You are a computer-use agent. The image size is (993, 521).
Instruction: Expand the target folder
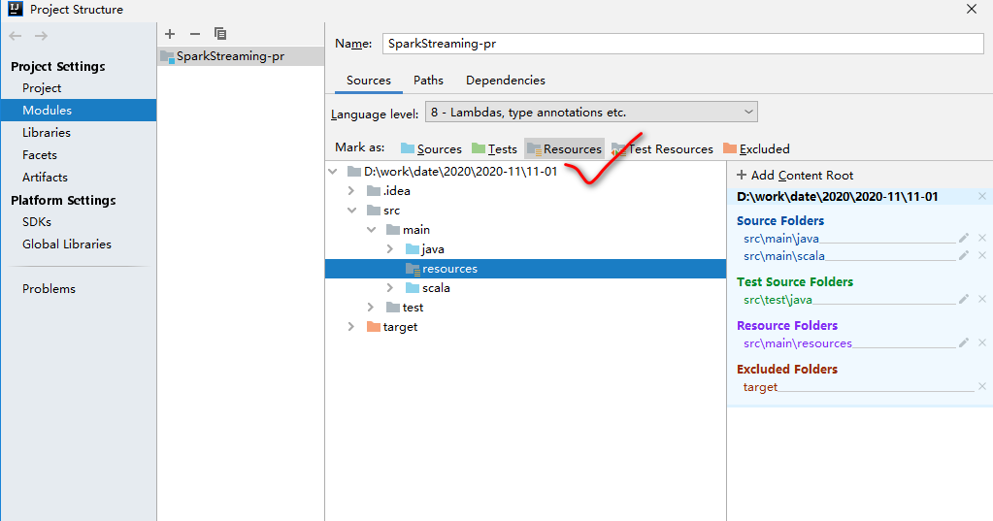click(351, 327)
